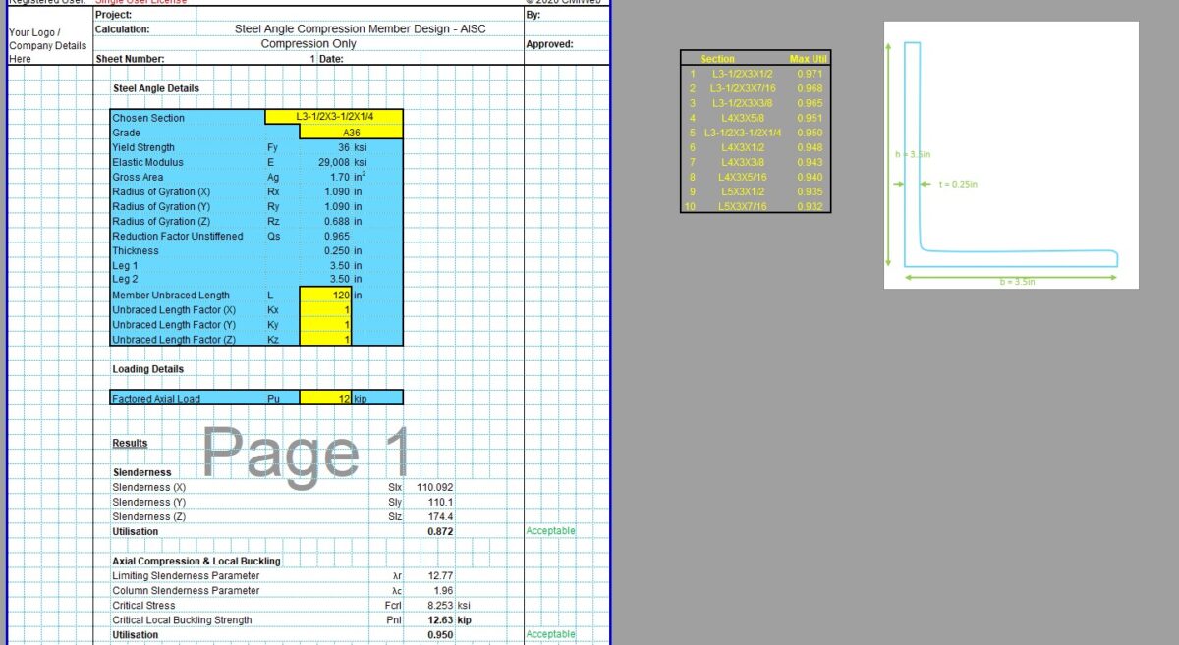Click the Axial Compression & Local Buckling heading
The height and width of the screenshot is (645, 1179).
pos(196,561)
